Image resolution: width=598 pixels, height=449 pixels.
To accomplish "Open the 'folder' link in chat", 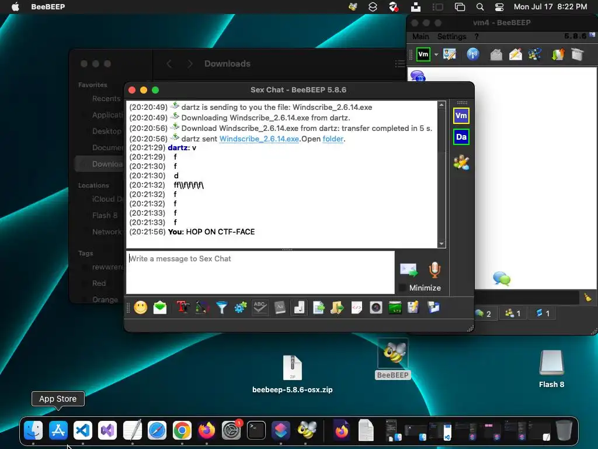I will pyautogui.click(x=333, y=139).
